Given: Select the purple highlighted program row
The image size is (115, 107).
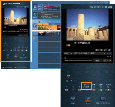Looking at the screenshot, I should (49, 7).
